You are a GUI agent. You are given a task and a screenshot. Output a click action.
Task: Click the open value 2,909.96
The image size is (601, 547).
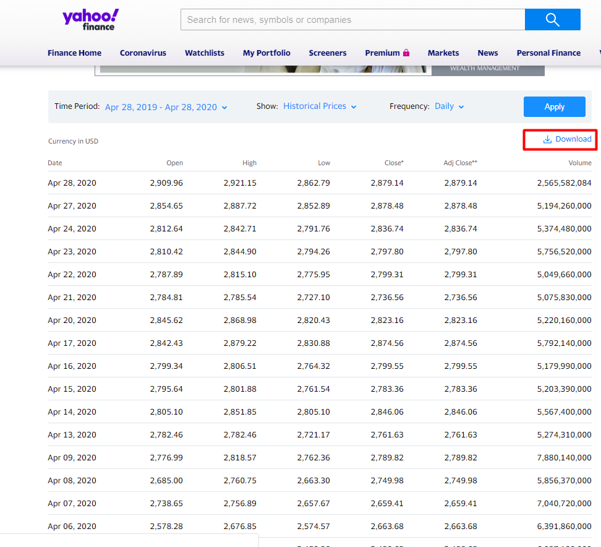166,183
